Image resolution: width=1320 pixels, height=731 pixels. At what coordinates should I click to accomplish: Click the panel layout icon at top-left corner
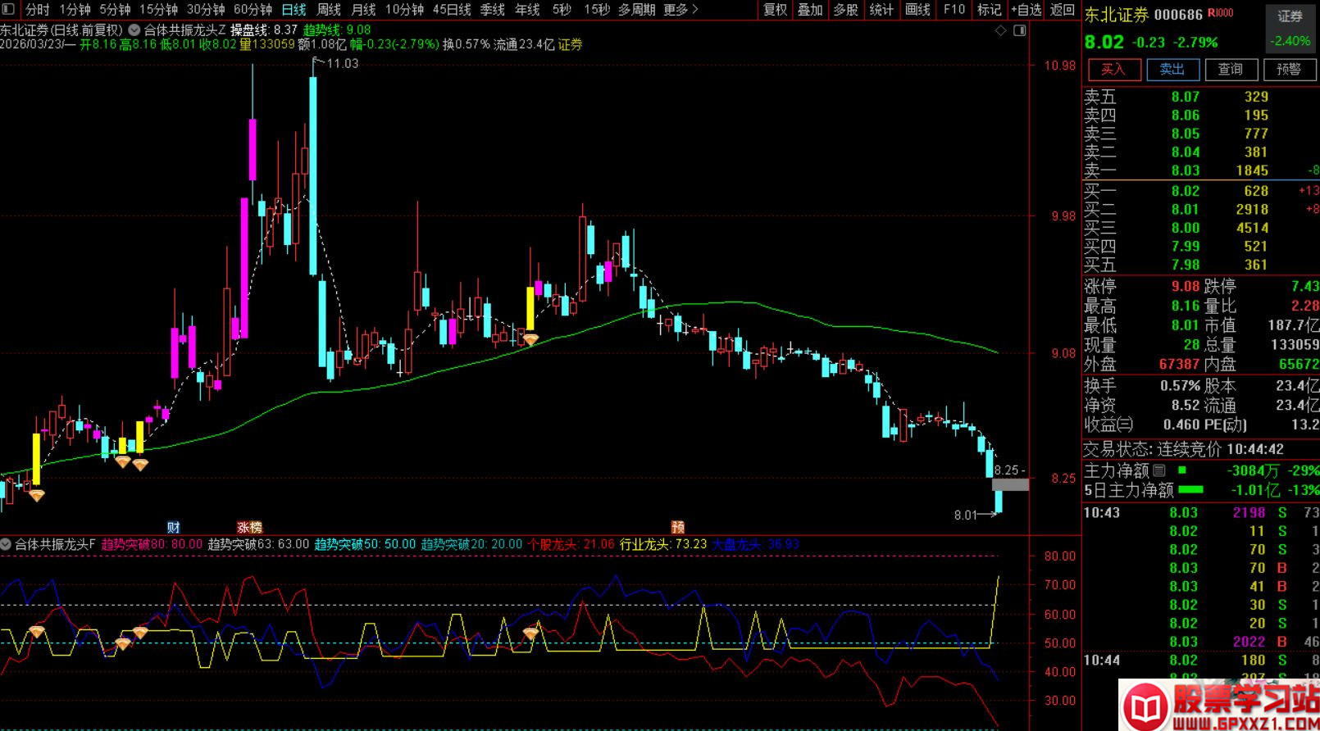tap(7, 9)
